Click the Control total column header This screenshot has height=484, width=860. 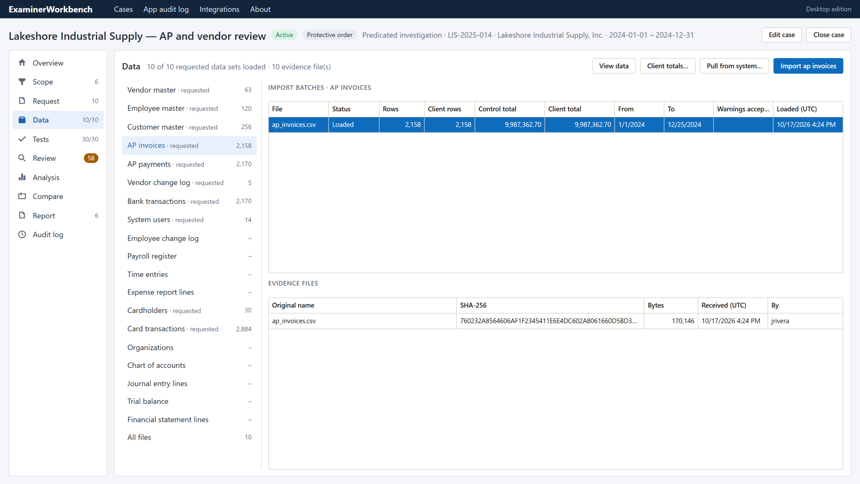510,109
